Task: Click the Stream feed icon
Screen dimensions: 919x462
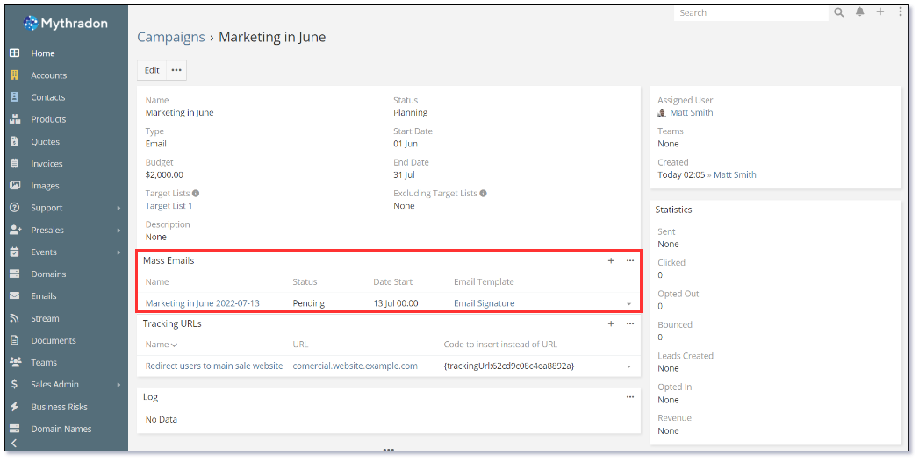Action: tap(15, 318)
